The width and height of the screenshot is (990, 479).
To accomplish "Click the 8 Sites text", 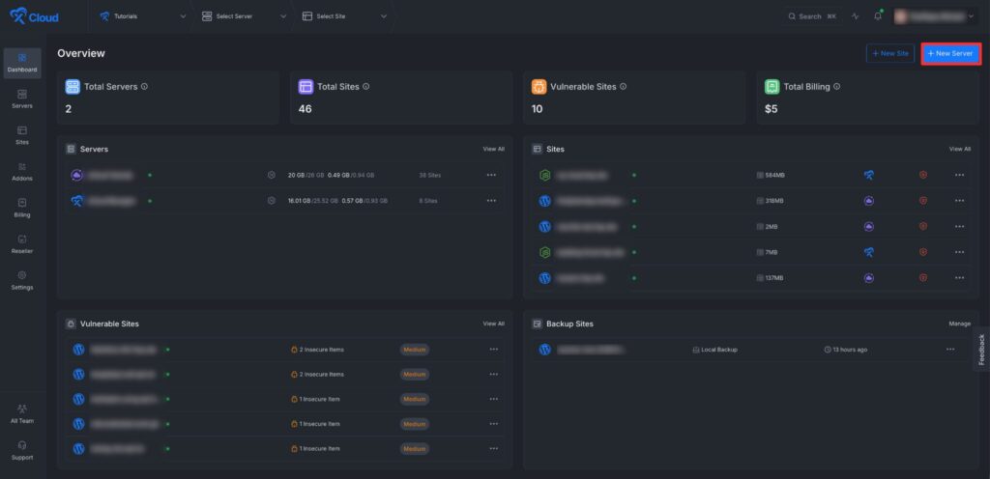I will [428, 201].
